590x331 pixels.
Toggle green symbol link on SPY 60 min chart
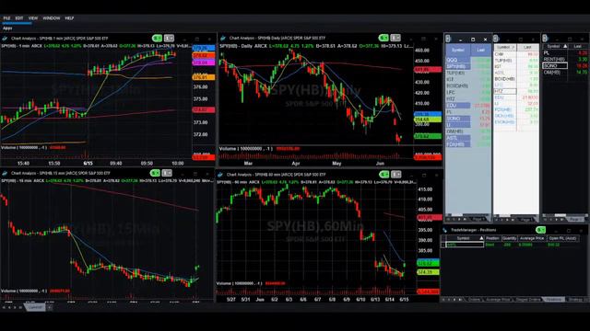[x=384, y=175]
